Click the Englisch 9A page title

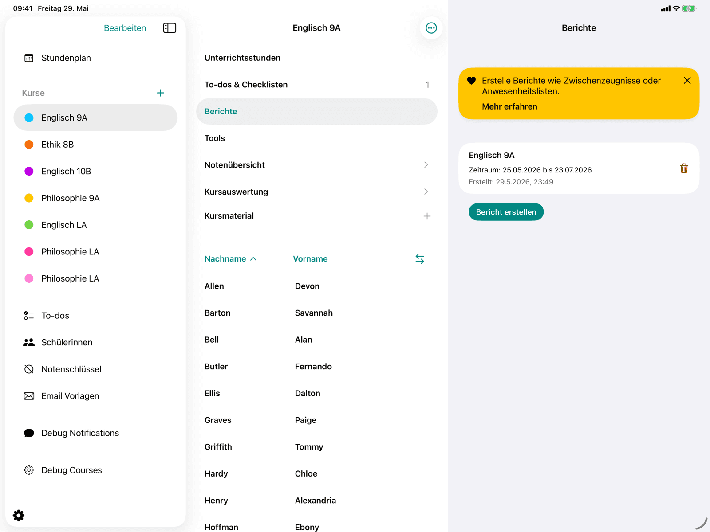316,28
